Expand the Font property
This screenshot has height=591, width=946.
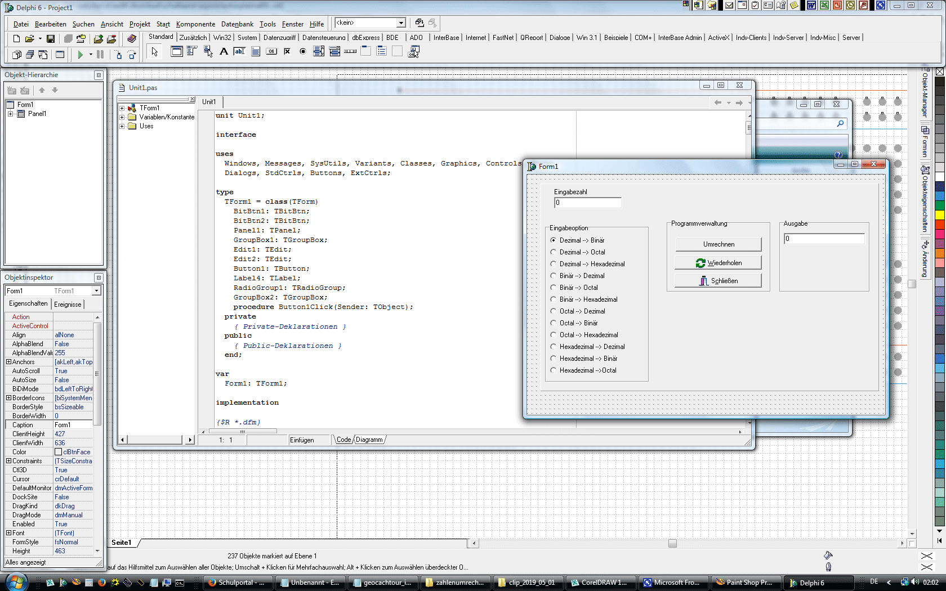(8, 533)
